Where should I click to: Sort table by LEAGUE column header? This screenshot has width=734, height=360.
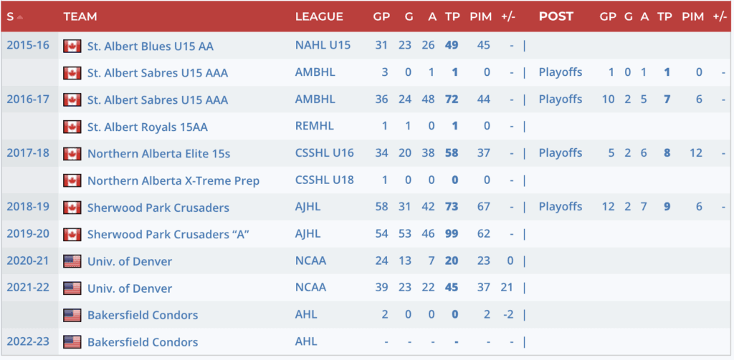tap(319, 16)
